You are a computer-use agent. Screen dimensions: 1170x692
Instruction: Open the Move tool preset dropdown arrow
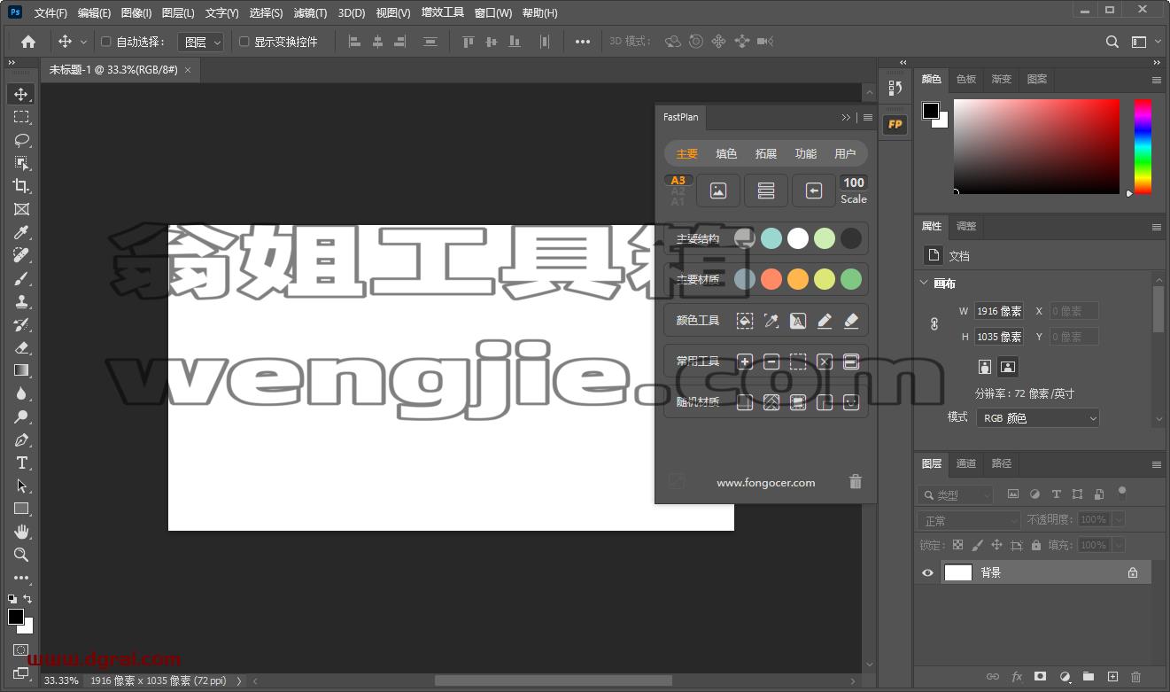[x=84, y=42]
